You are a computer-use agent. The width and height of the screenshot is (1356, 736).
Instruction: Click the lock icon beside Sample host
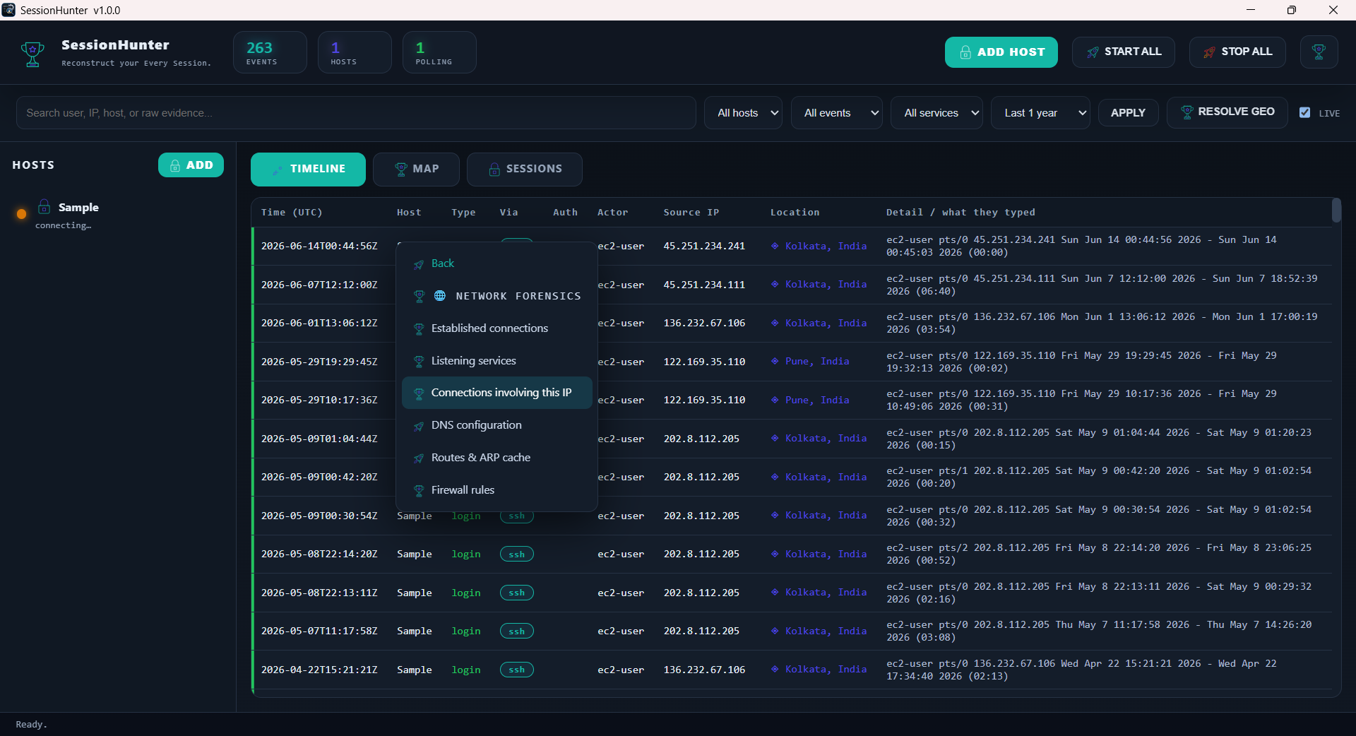44,206
